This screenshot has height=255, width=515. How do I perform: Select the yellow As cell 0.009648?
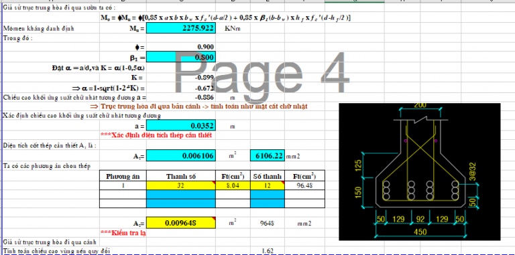180,223
